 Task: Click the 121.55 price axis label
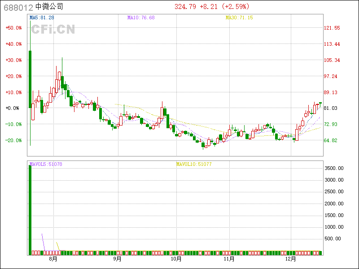coord(332,28)
